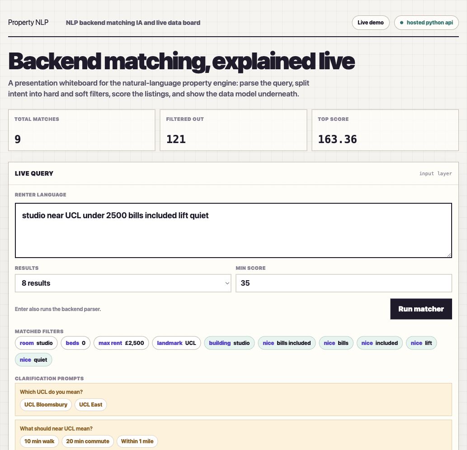Viewport: 467px width, 450px height.
Task: Select the 'nice bills' chip
Action: [x=336, y=343]
